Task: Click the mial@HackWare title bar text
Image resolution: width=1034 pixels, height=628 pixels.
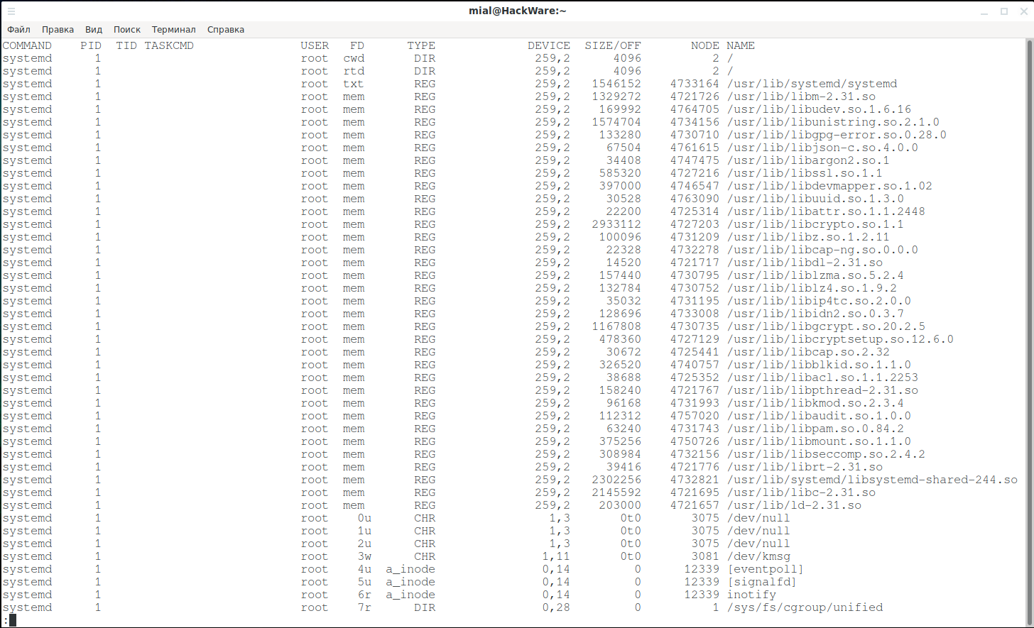Action: [x=517, y=11]
